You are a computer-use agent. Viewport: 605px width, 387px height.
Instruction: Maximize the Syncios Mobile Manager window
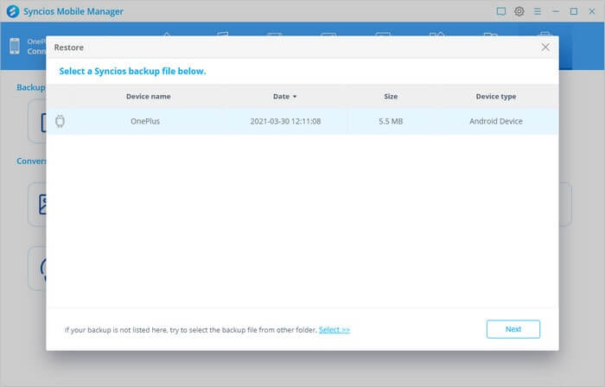tap(574, 11)
